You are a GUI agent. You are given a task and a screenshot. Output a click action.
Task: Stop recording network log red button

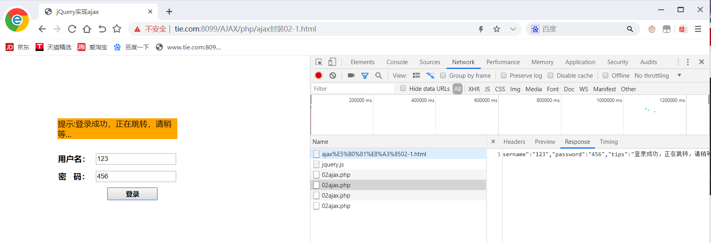[318, 75]
